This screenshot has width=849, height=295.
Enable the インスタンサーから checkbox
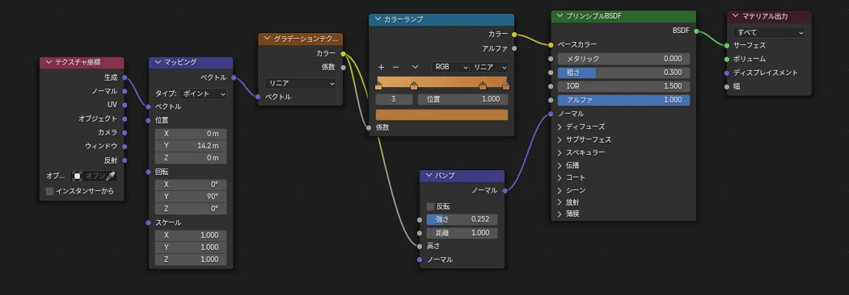[x=50, y=192]
